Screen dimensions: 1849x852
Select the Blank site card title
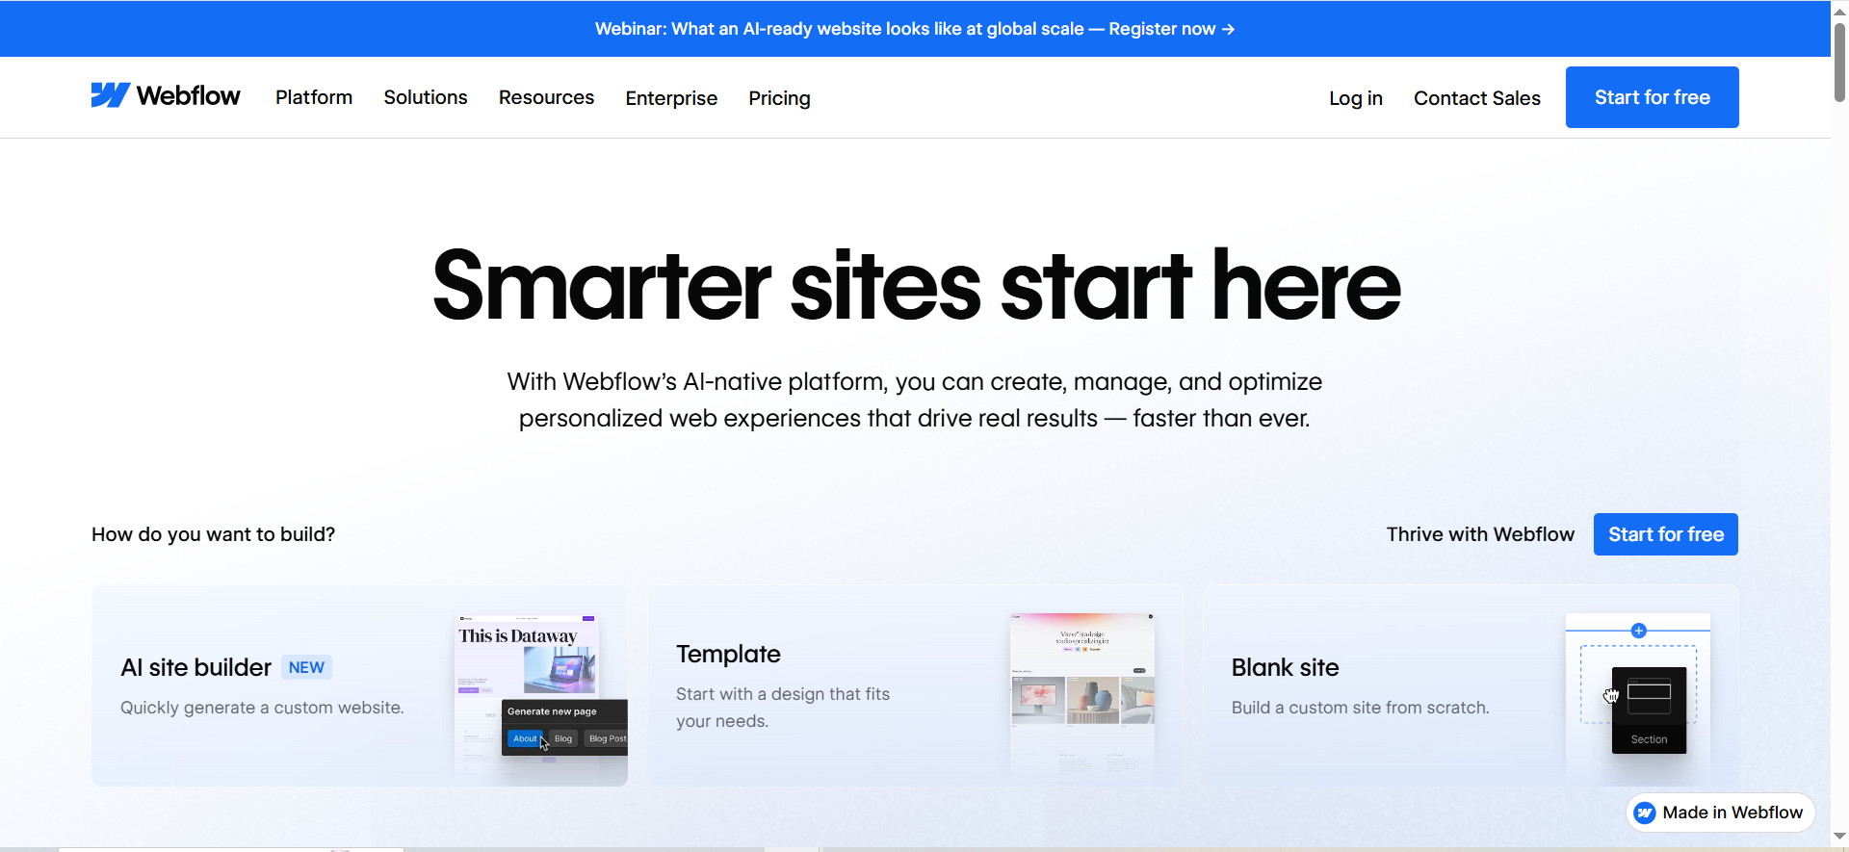[x=1285, y=667]
